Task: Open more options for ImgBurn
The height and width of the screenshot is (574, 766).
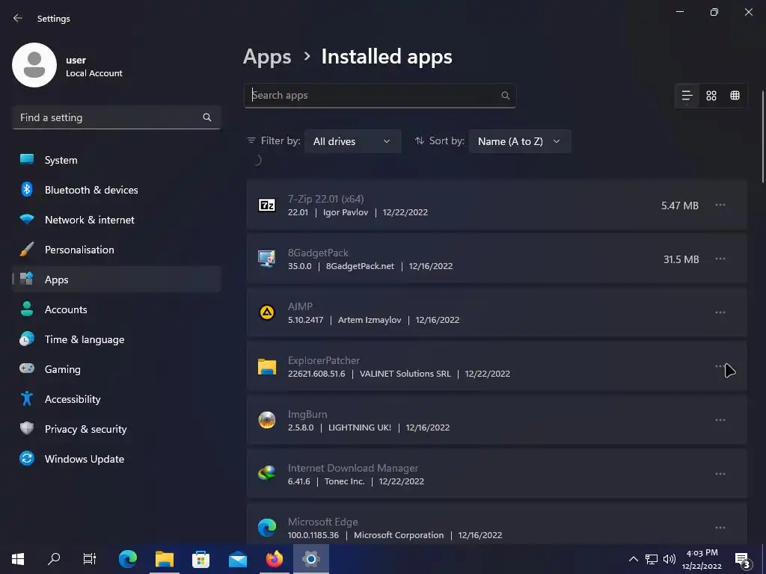Action: pyautogui.click(x=720, y=420)
